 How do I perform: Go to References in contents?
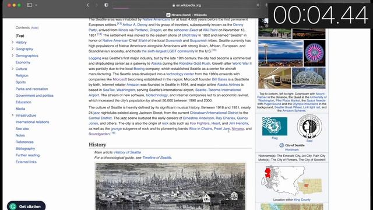pos(24,142)
